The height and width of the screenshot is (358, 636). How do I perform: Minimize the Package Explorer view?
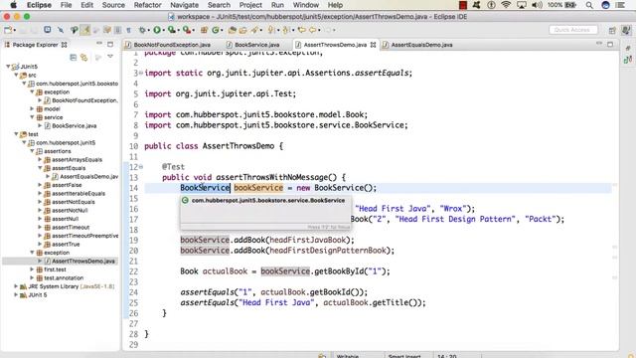tap(99, 44)
